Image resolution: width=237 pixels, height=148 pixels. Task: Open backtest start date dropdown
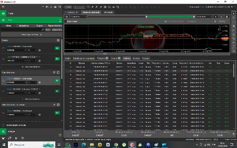tap(78, 17)
